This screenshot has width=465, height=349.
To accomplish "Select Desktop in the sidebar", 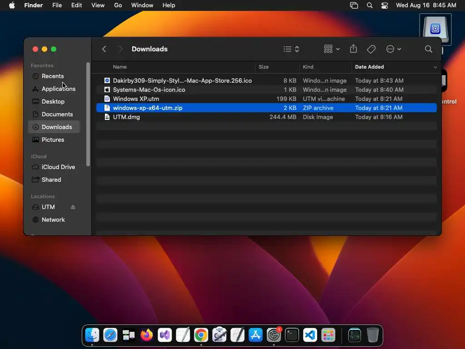I will click(54, 101).
